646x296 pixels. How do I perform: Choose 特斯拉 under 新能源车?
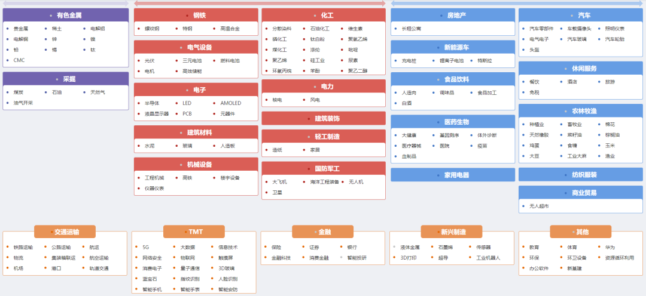(484, 60)
